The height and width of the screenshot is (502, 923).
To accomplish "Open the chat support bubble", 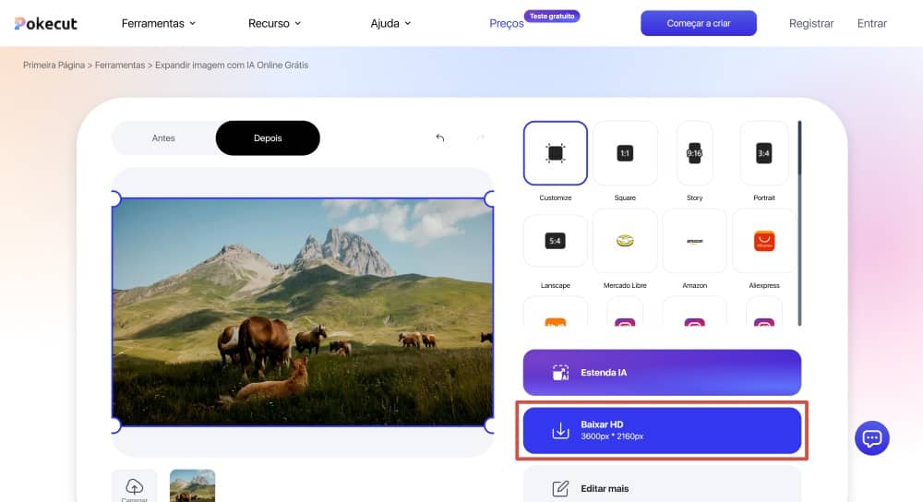I will point(872,438).
